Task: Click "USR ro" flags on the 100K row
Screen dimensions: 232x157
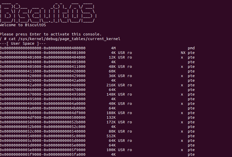Action: [125, 150]
